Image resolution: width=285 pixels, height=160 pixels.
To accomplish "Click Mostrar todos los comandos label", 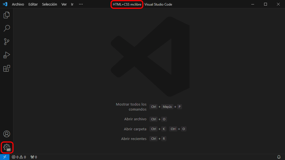I will (x=131, y=107).
